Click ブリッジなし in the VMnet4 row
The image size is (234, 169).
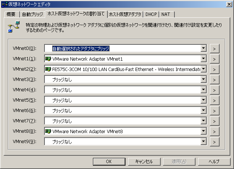coord(62,90)
